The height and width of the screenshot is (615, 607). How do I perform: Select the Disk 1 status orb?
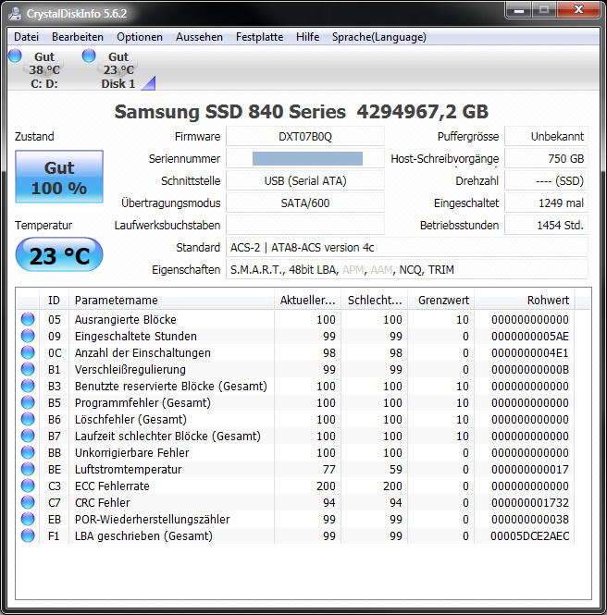coord(89,55)
